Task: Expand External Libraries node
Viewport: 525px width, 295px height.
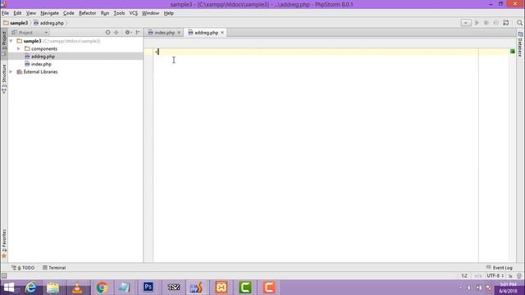Action: pos(11,71)
